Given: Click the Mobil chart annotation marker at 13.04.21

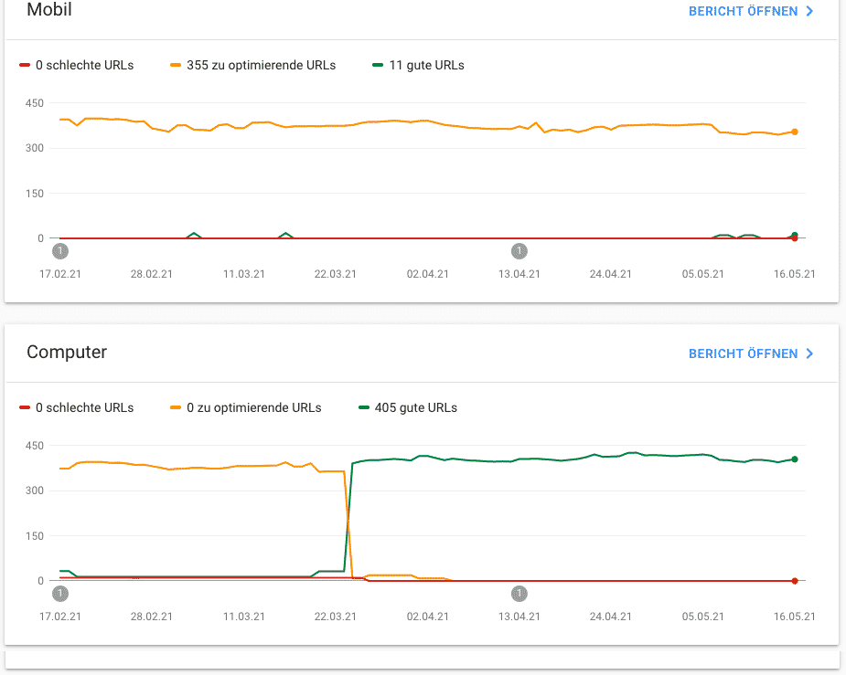Looking at the screenshot, I should pos(519,251).
